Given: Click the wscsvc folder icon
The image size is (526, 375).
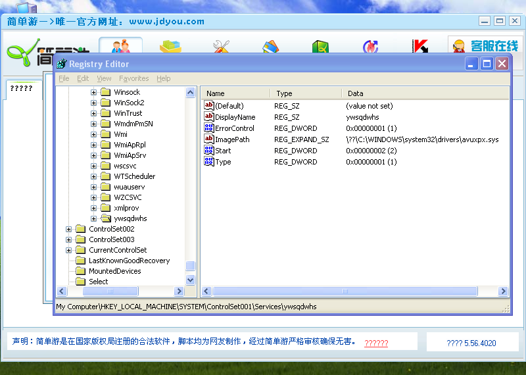Looking at the screenshot, I should 106,166.
